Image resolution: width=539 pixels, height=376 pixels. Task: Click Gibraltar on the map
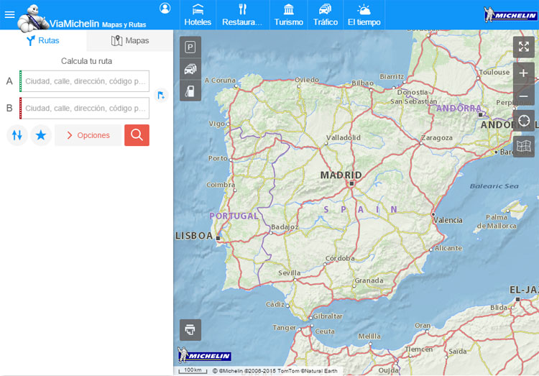328,316
